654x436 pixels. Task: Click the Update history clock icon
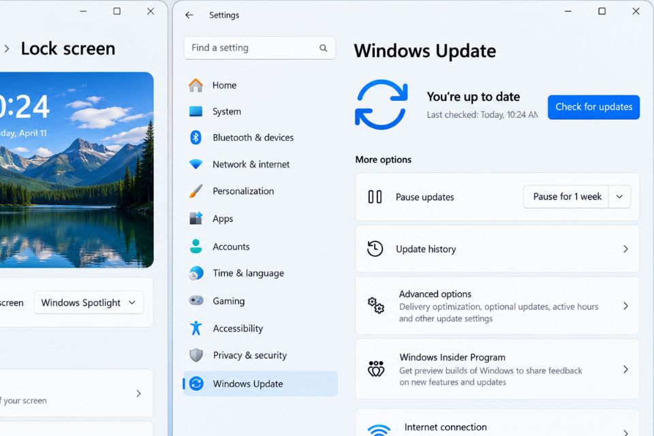coord(375,249)
